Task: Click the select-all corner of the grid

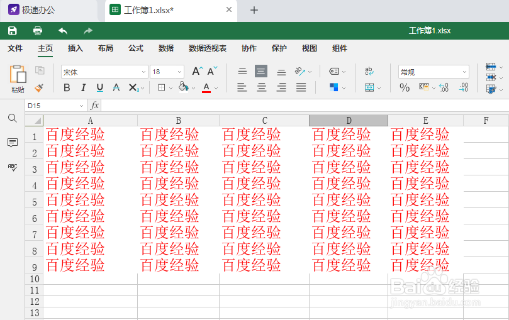Action: coord(35,120)
